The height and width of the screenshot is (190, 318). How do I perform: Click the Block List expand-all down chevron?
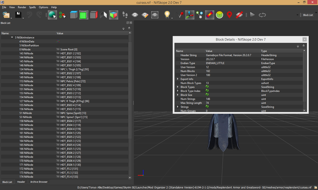(x=123, y=28)
